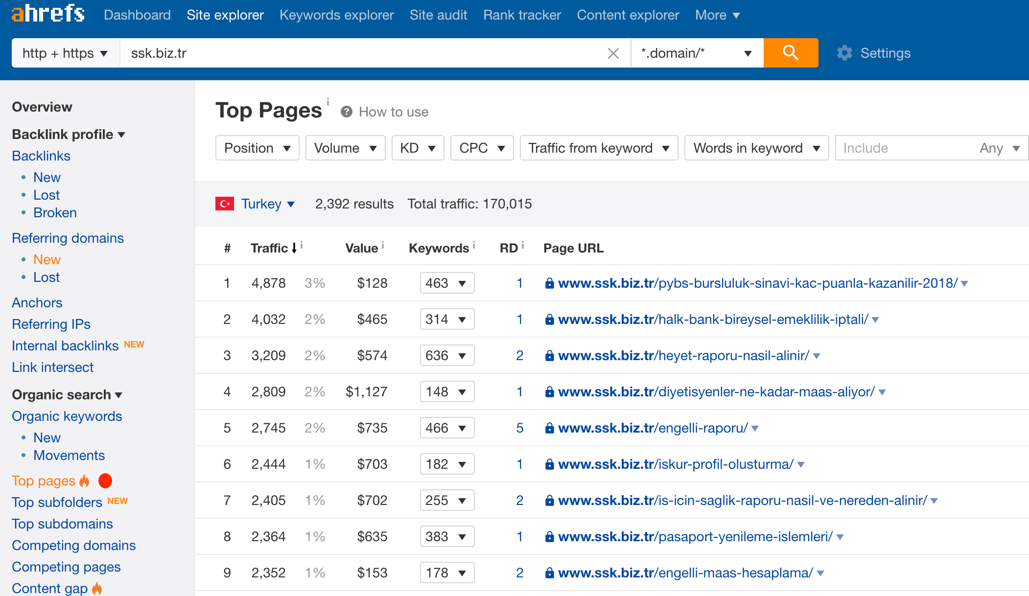Screen dimensions: 1029x596
Task: Click lock icon on diyetisyenler row
Action: pyautogui.click(x=550, y=392)
